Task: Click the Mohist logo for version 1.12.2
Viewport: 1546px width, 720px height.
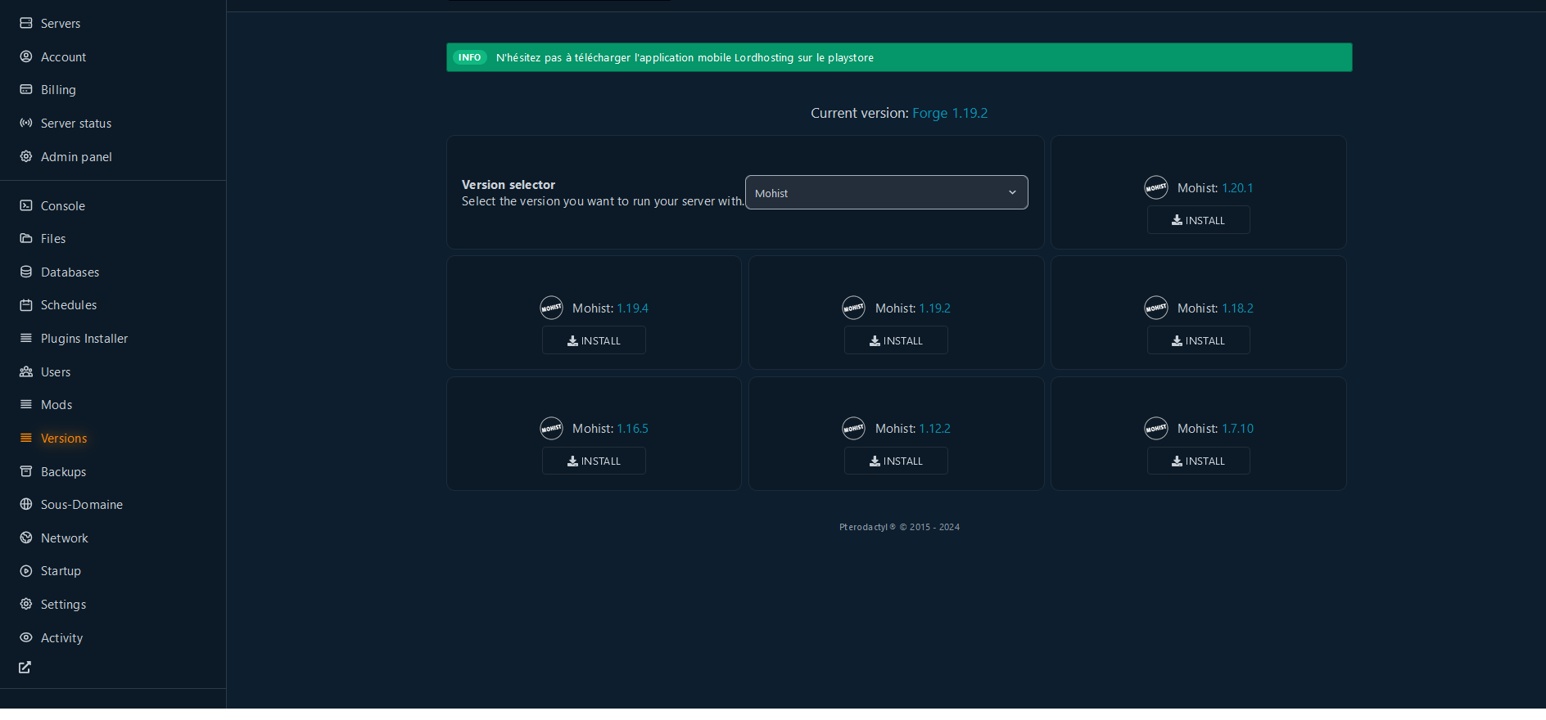Action: 853,428
